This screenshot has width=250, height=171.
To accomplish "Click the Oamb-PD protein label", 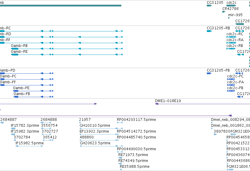I will (x=7, y=70).
